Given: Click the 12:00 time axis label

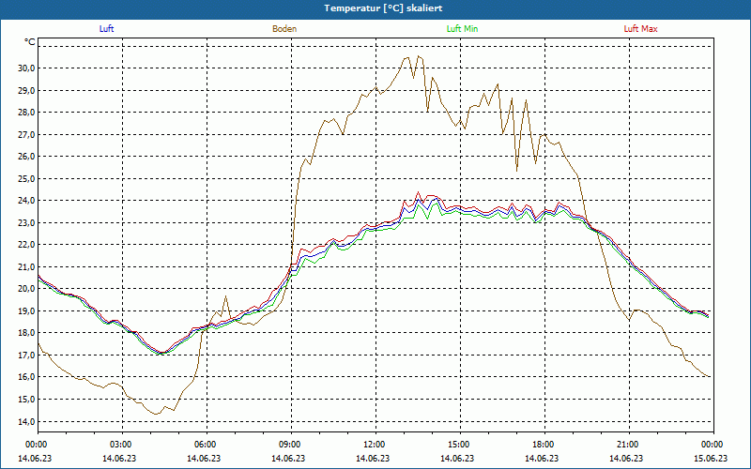Looking at the screenshot, I should point(374,445).
